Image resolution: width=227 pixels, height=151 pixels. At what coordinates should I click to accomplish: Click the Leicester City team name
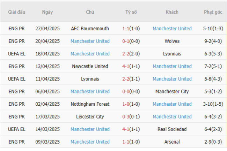(x=90, y=116)
